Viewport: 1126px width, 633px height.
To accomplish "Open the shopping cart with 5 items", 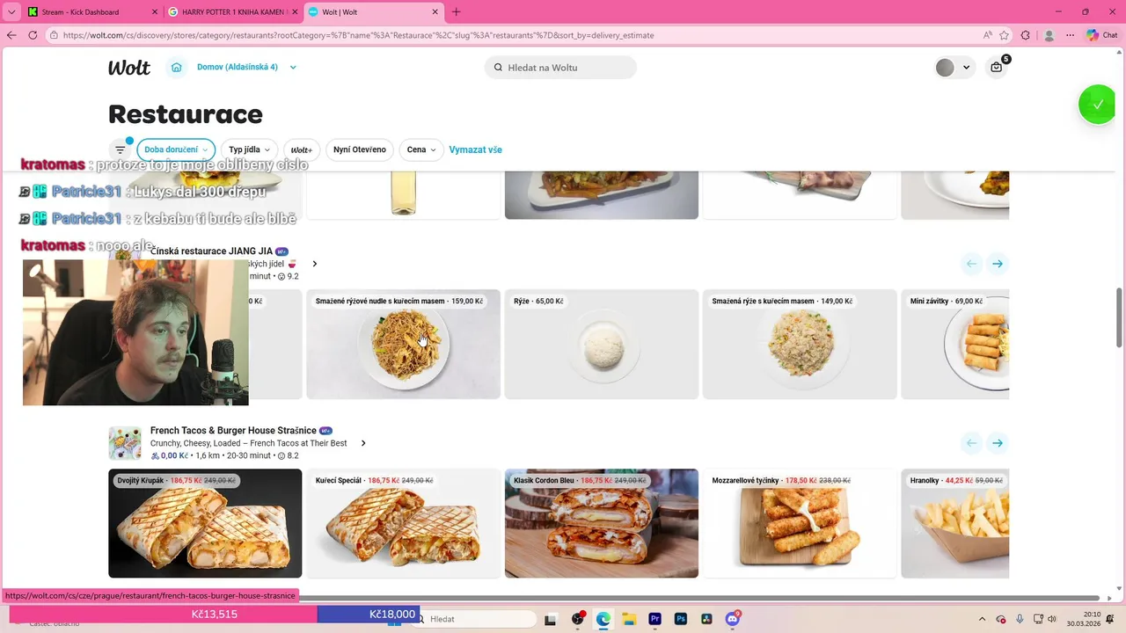I will click(997, 67).
